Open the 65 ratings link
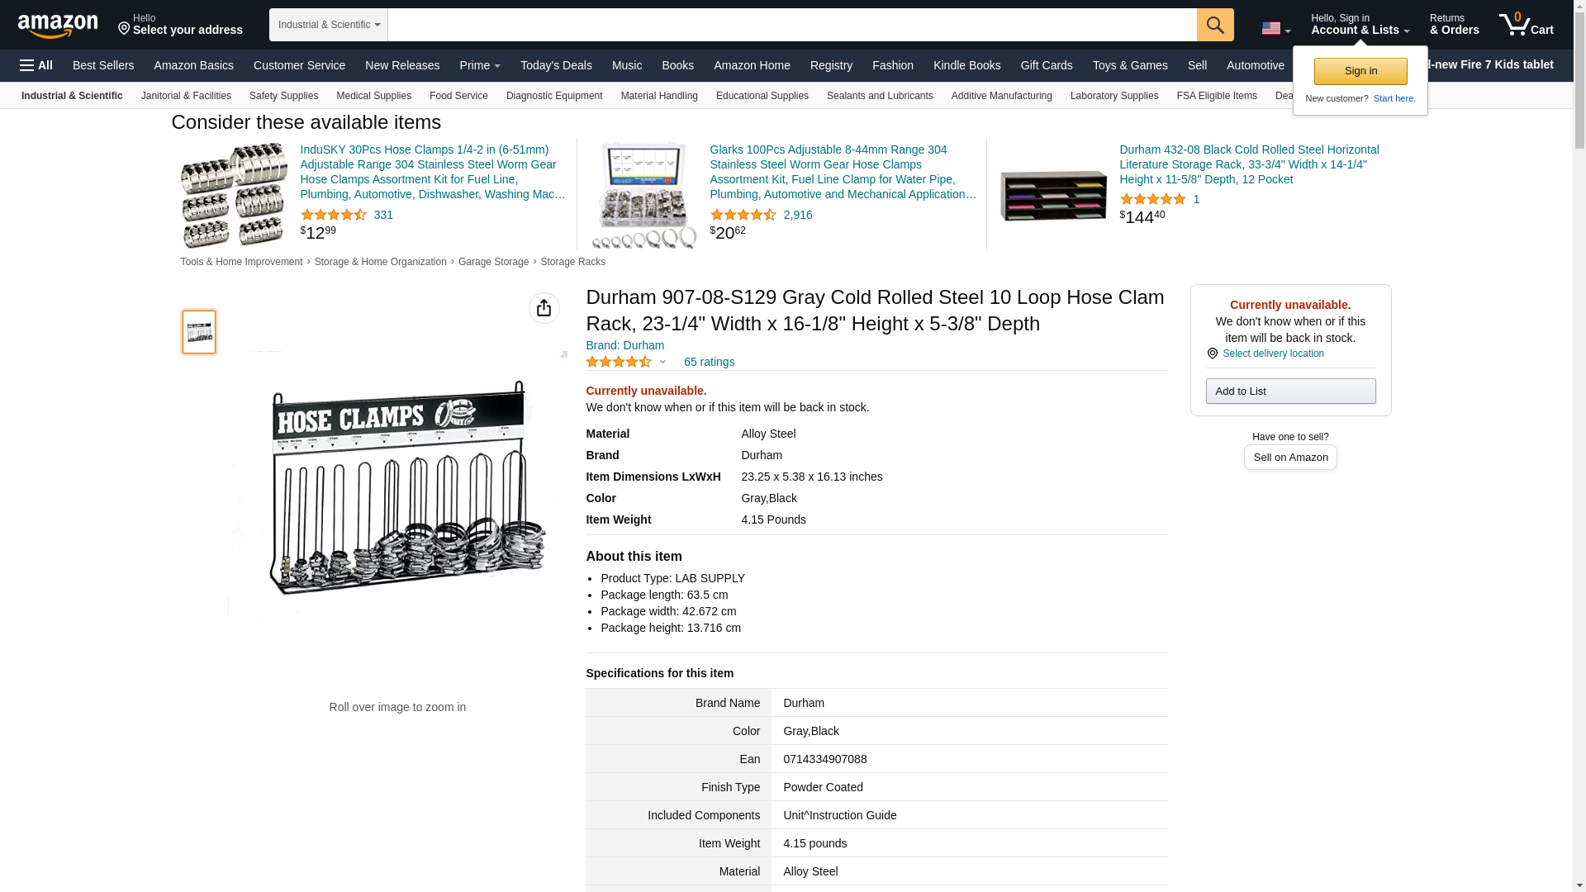This screenshot has height=892, width=1586. (709, 362)
